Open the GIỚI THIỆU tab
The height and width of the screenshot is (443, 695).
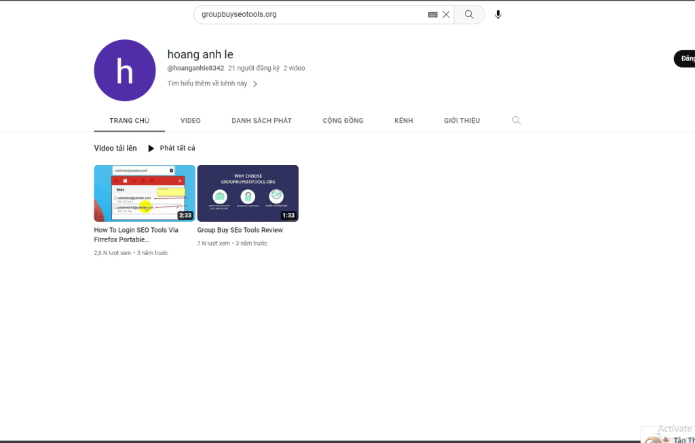[x=462, y=121]
